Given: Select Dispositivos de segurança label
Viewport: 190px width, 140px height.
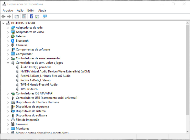Looking at the screenshot, I should (x=32, y=107).
